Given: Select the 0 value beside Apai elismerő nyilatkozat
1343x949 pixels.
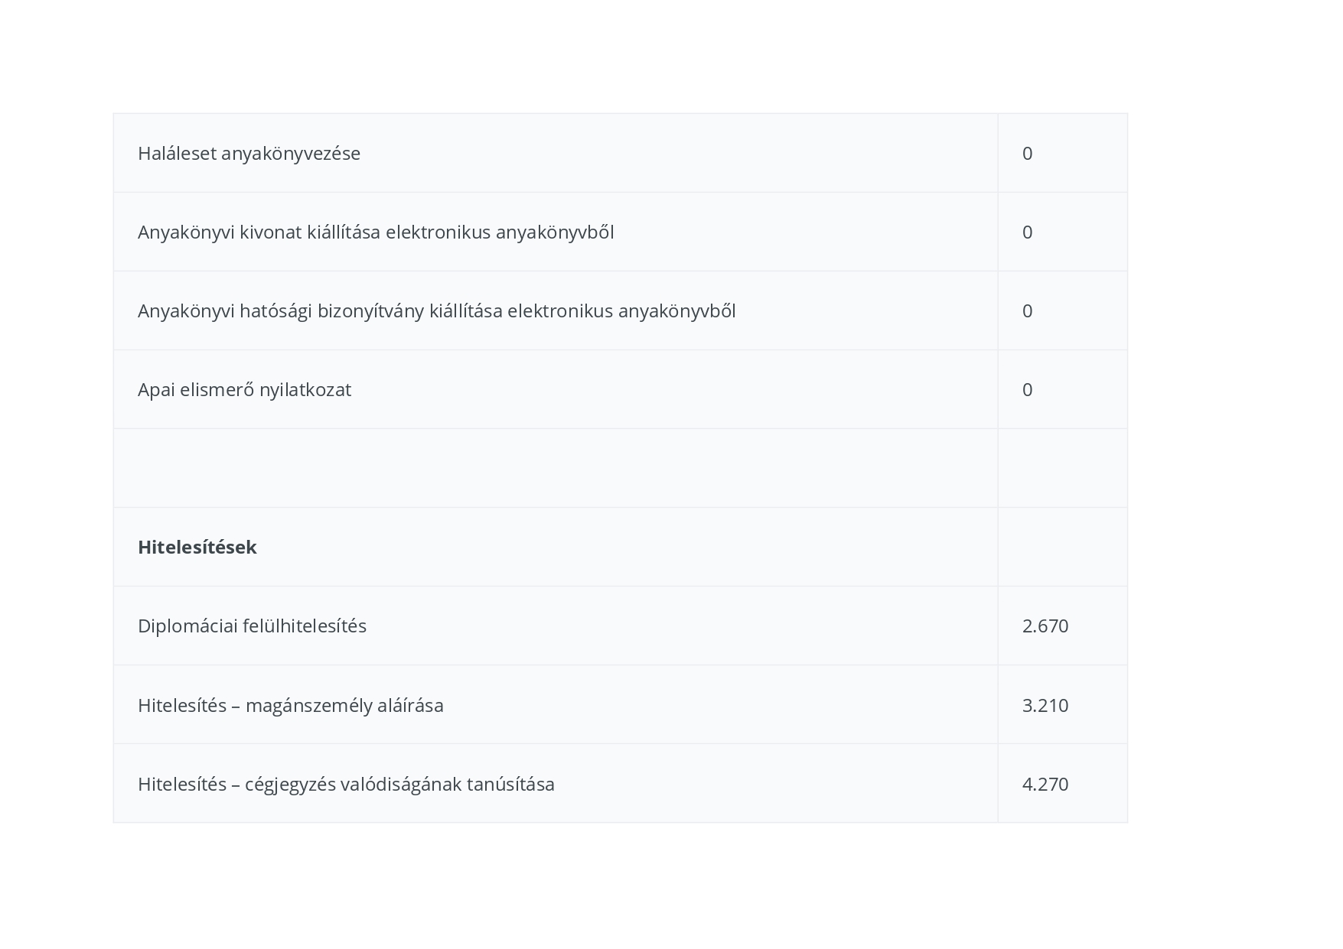Looking at the screenshot, I should (x=1027, y=390).
